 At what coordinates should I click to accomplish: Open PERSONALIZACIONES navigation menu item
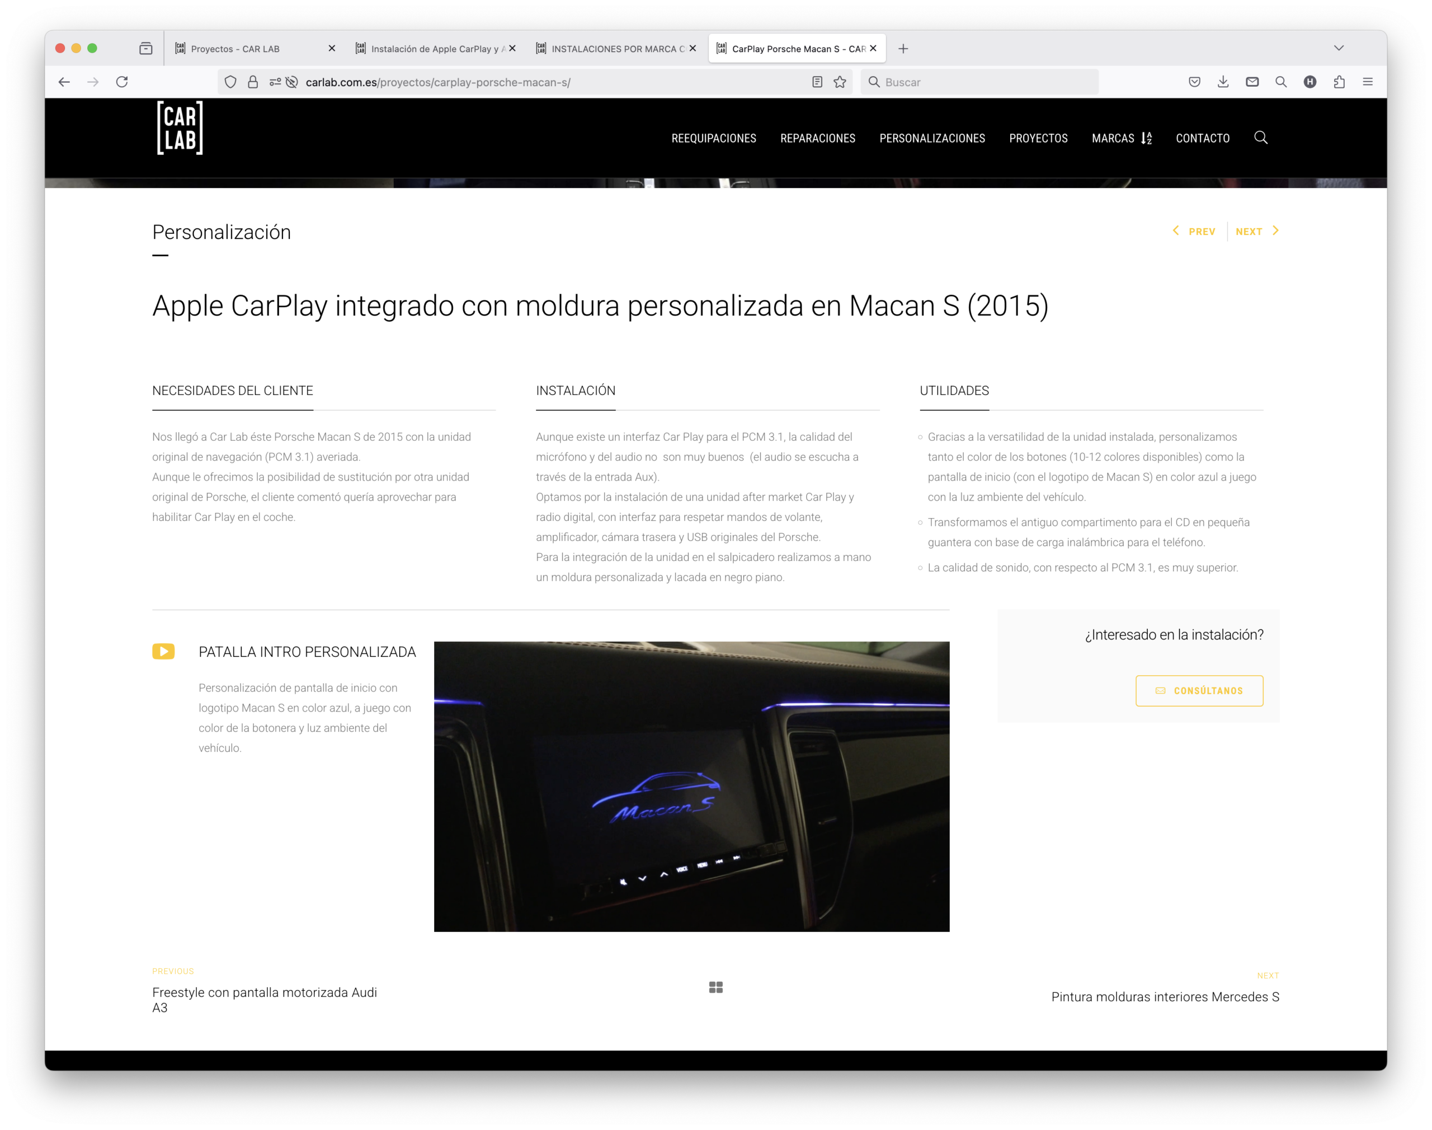click(932, 138)
